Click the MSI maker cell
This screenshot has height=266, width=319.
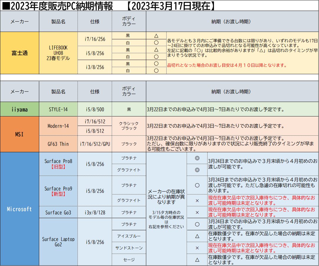pyautogui.click(x=19, y=134)
